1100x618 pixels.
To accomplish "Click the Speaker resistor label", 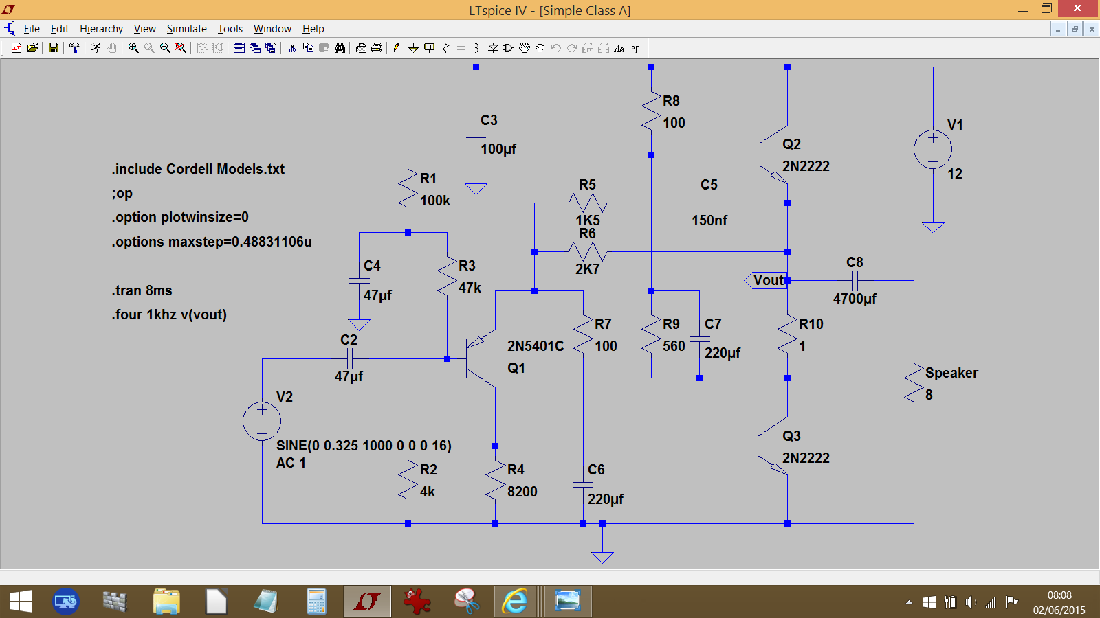I will pos(951,373).
